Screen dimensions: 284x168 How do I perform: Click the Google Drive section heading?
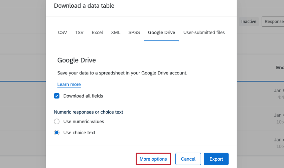[77, 60]
